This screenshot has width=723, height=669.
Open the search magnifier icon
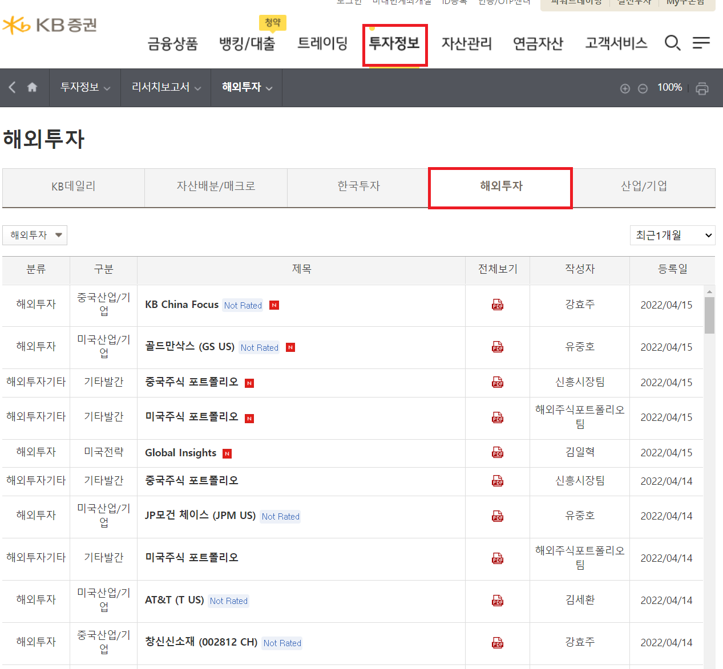point(673,43)
